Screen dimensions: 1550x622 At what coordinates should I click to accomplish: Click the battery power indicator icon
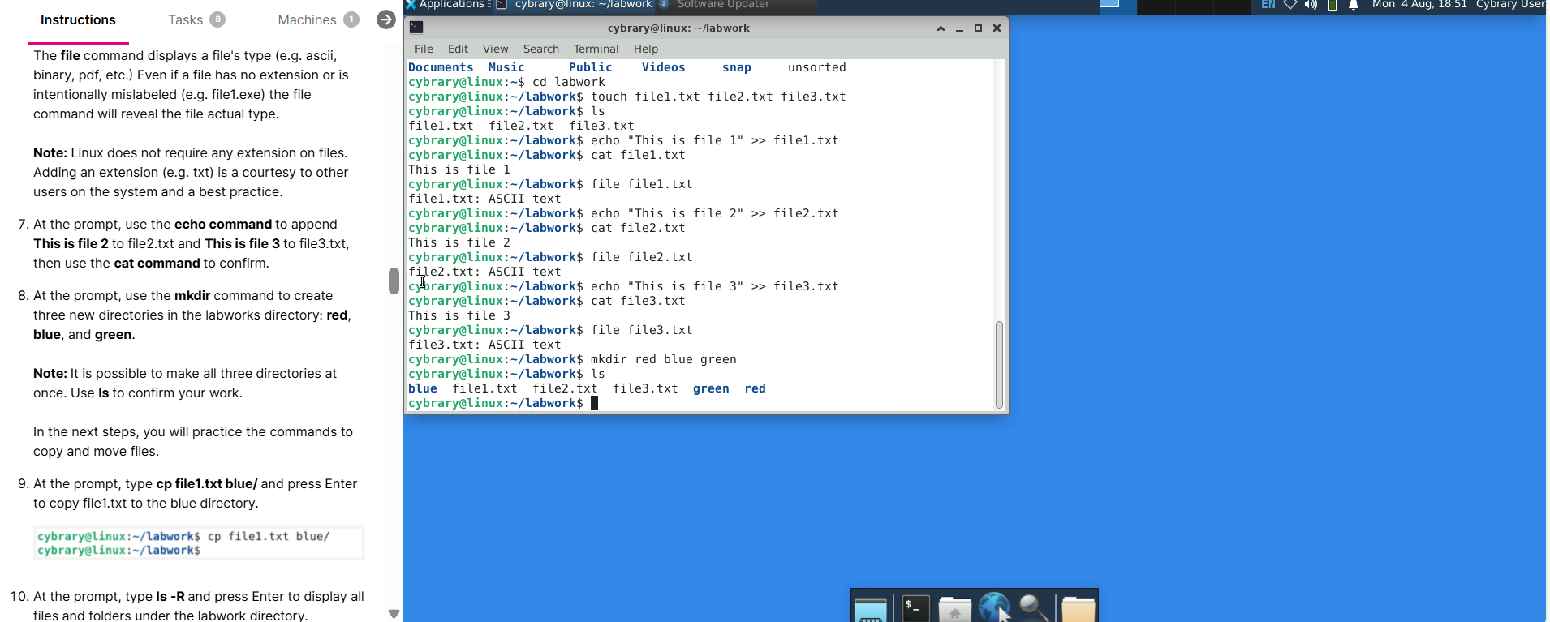pyautogui.click(x=1333, y=5)
